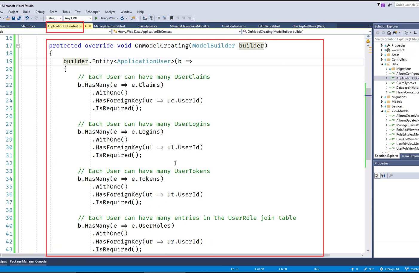This screenshot has width=419, height=273.
Task: Click Search Solution Explorer input field
Action: coord(397,39)
